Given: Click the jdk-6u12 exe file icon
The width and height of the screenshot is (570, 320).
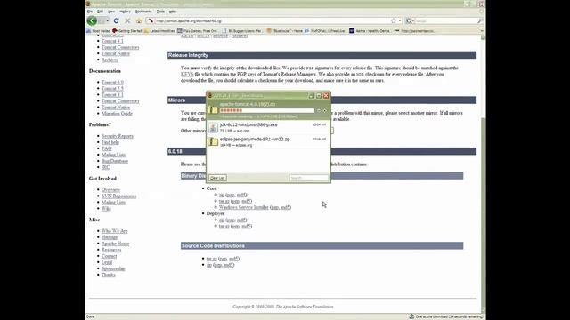Looking at the screenshot, I should point(214,127).
